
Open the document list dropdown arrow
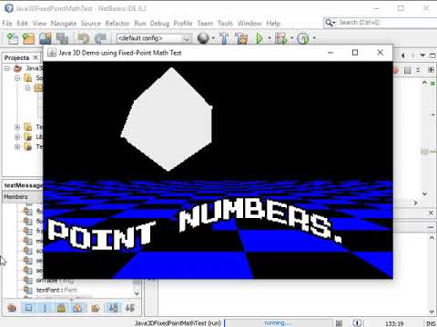(x=422, y=55)
